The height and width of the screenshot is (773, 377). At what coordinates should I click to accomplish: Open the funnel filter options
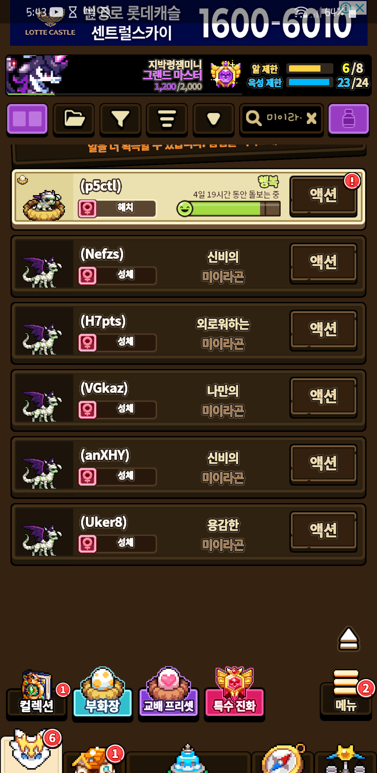click(x=120, y=119)
